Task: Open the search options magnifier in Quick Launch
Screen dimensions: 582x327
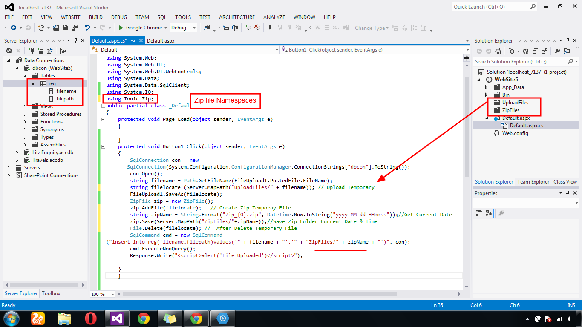Action: [x=533, y=6]
